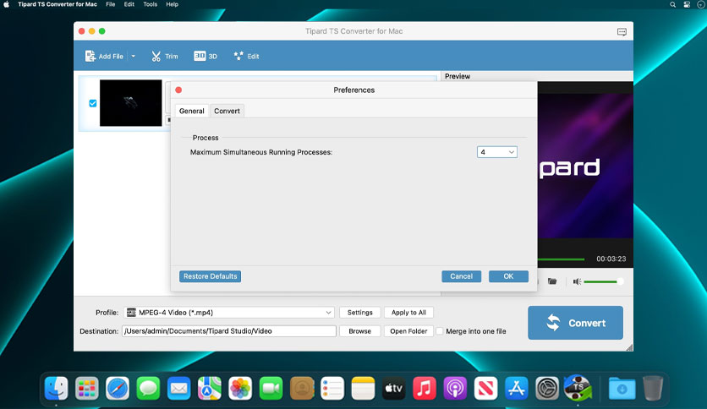
Task: Select the black video thumbnail
Action: [x=131, y=103]
